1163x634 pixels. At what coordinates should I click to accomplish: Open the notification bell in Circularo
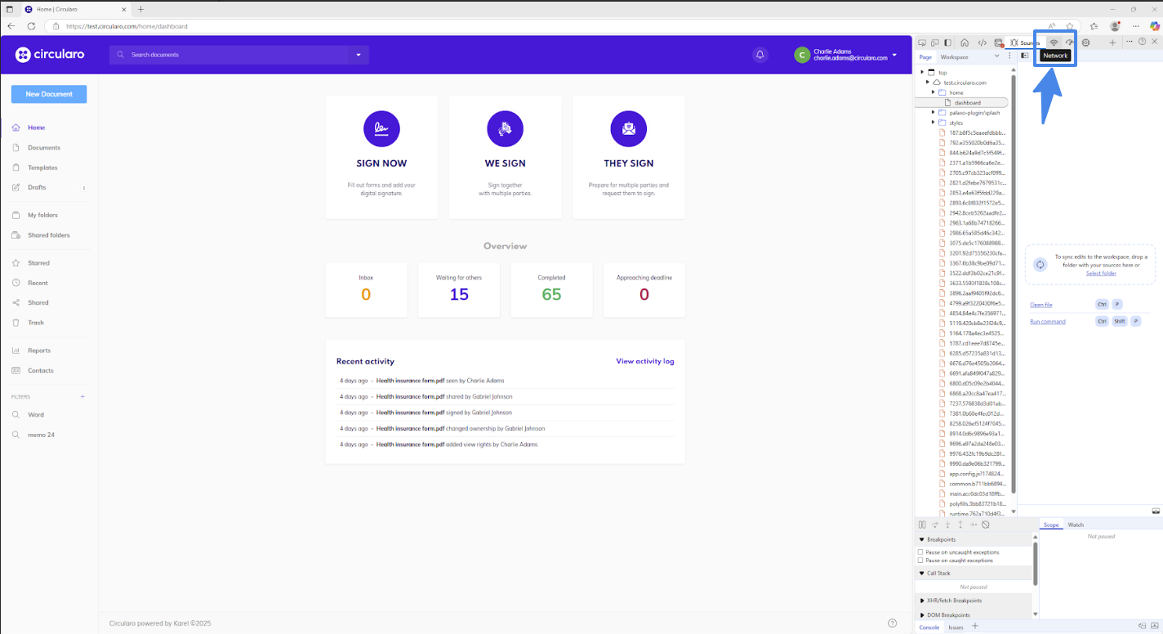coord(760,54)
